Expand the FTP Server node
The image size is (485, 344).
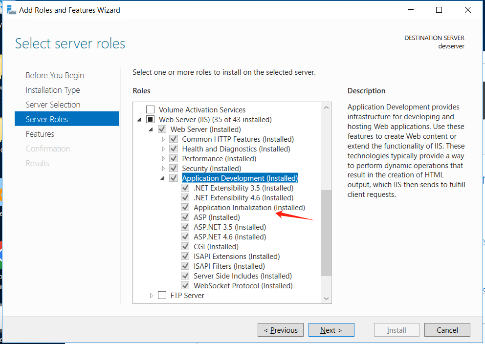click(151, 296)
